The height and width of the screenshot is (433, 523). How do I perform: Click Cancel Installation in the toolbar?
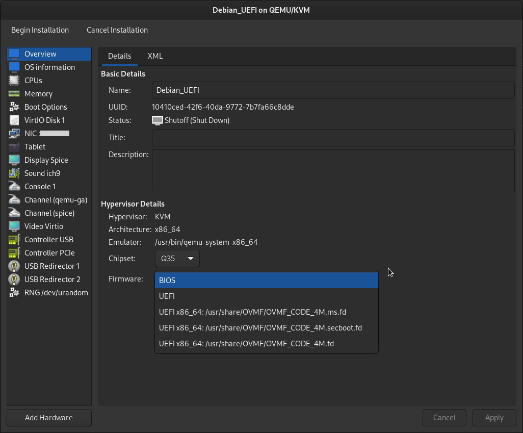pyautogui.click(x=117, y=30)
